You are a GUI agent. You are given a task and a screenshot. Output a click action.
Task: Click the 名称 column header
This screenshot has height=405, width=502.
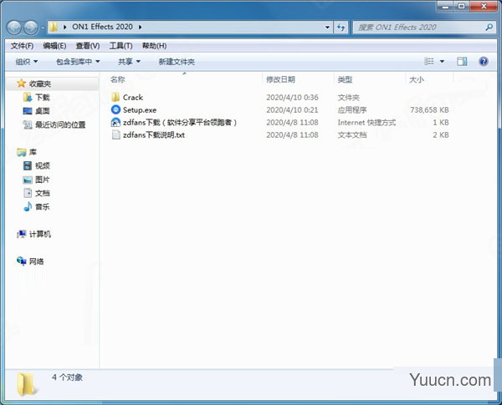[x=117, y=79]
